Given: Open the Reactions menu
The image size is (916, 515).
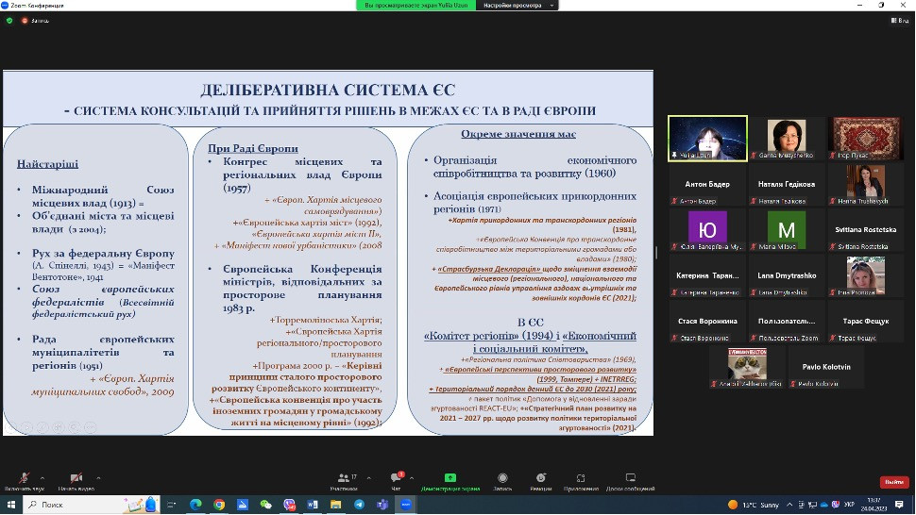Looking at the screenshot, I should click(x=540, y=480).
